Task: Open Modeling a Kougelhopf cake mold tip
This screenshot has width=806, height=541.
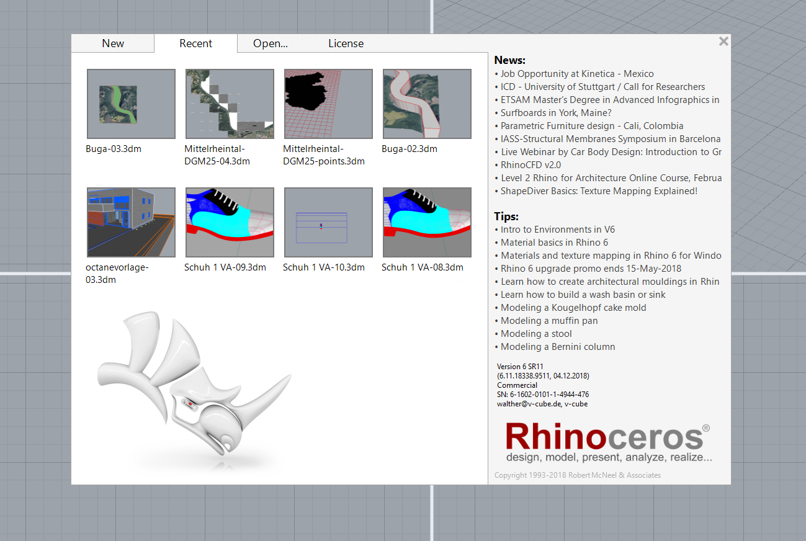Action: (573, 308)
